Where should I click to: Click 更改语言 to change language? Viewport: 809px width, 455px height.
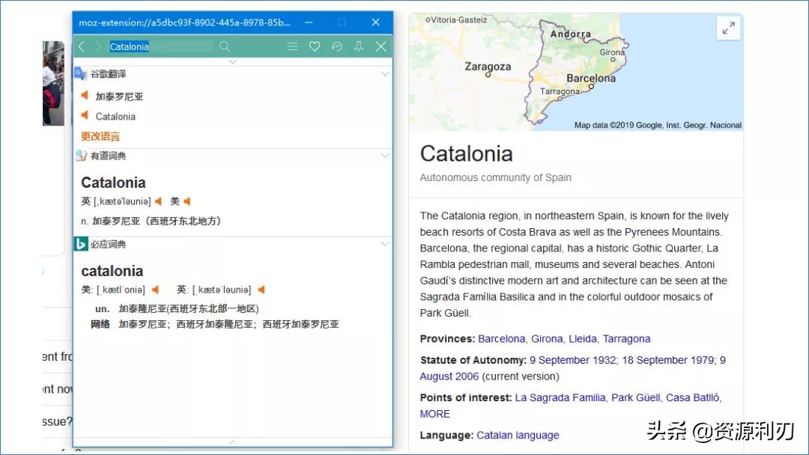click(x=100, y=136)
